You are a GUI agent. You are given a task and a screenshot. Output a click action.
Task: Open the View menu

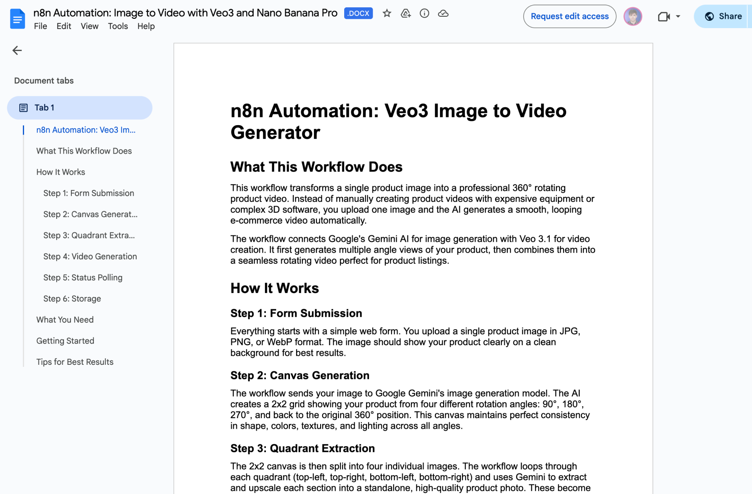pyautogui.click(x=89, y=26)
